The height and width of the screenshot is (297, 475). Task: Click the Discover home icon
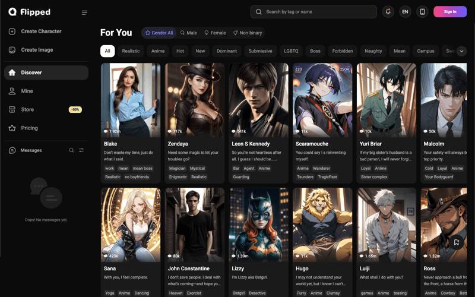pos(12,72)
